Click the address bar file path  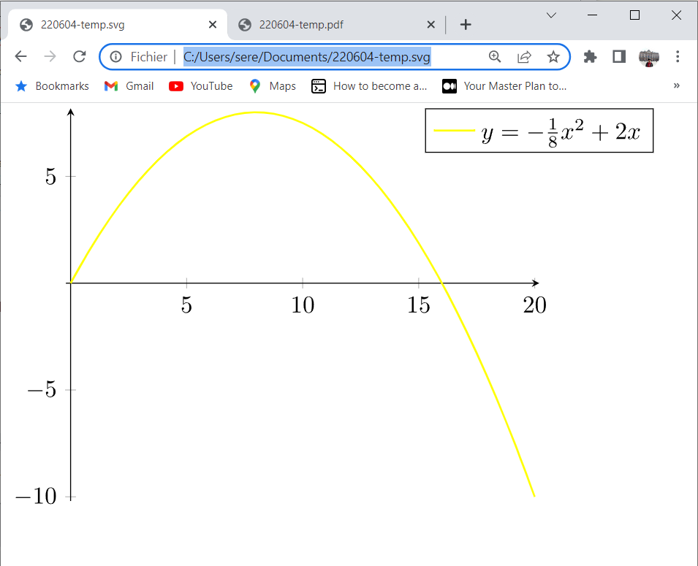tap(307, 57)
